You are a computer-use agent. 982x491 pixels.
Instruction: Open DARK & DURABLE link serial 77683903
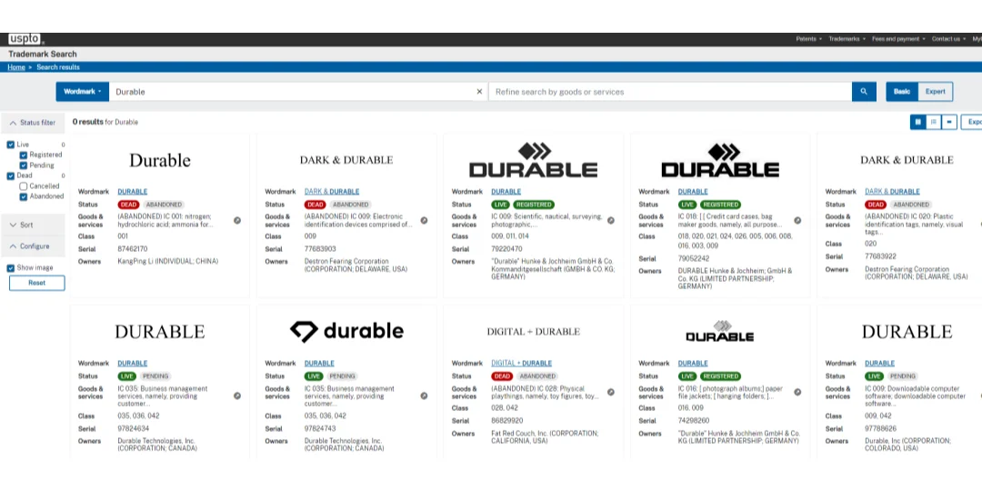coord(332,192)
